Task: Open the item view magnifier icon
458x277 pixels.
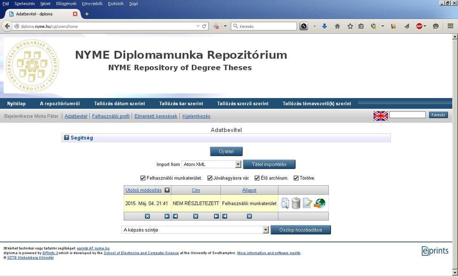Action: click(285, 203)
